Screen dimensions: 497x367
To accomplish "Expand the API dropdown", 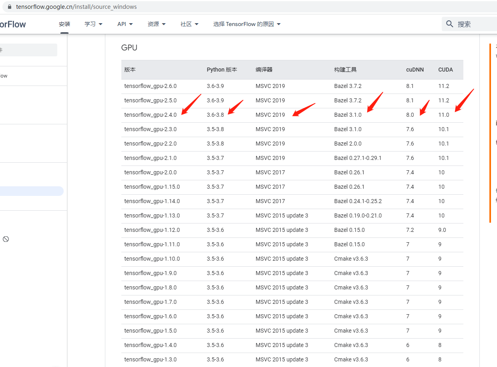I will (125, 24).
